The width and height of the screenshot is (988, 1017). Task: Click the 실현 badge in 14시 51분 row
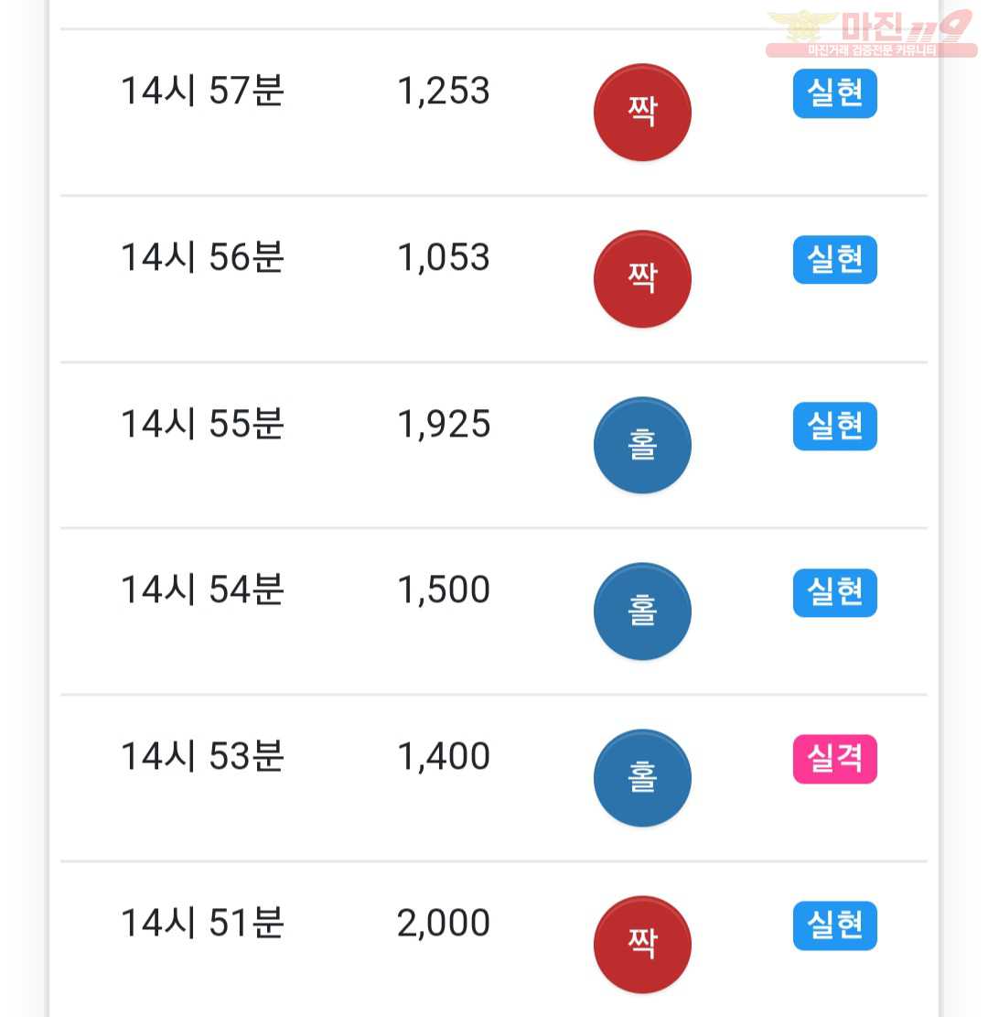834,925
